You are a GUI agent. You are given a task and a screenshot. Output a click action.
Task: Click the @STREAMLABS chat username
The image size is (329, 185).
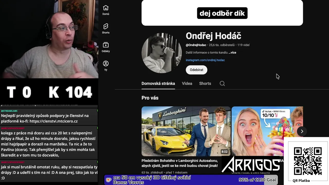(x=9, y=111)
